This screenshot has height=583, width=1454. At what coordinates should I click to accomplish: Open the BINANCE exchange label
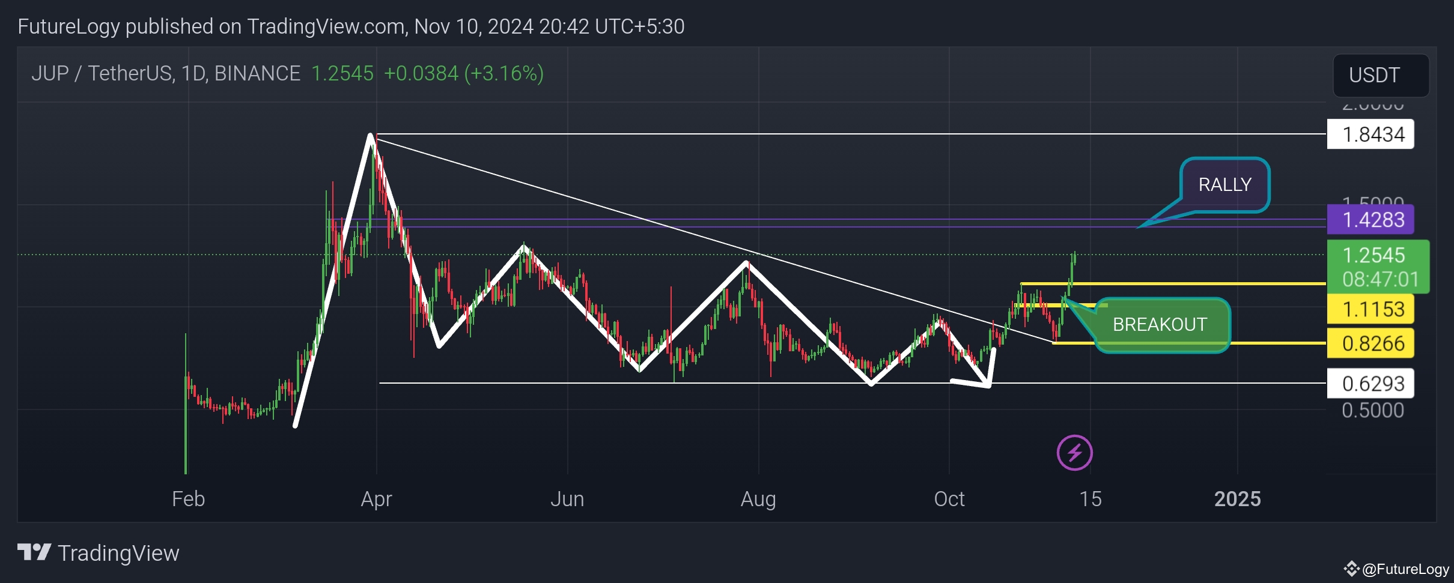[257, 73]
